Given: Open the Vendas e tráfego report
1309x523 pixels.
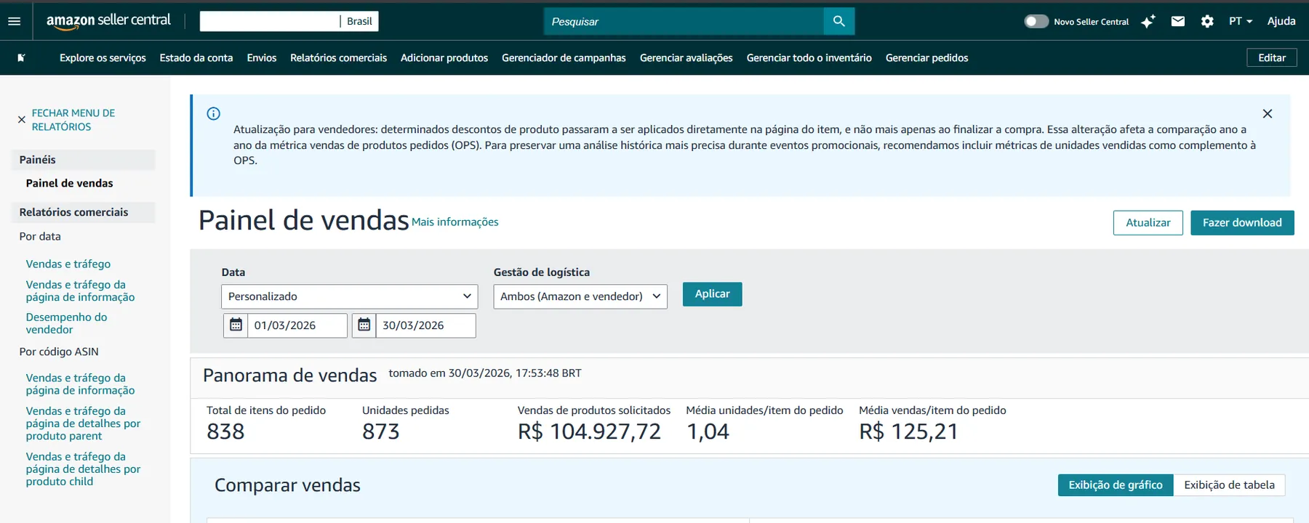Looking at the screenshot, I should point(68,264).
